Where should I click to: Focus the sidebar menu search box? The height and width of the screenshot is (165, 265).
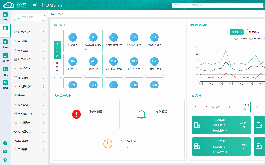[x=30, y=17]
